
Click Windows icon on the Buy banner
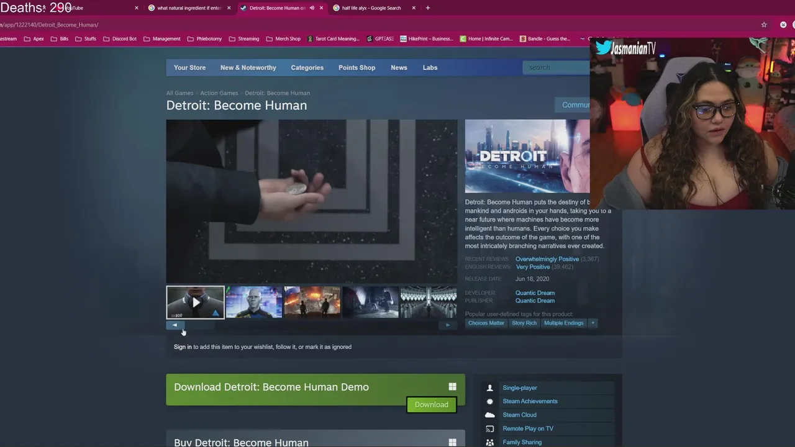pyautogui.click(x=452, y=442)
